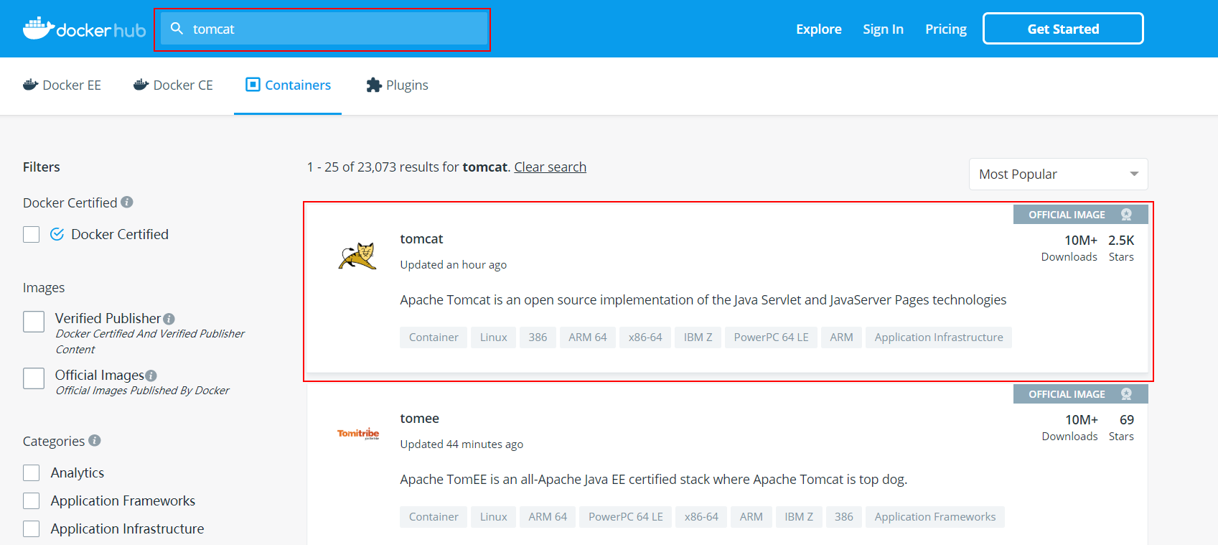This screenshot has width=1218, height=545.
Task: Click the tomee Official Image ribbon icon
Action: [1126, 394]
